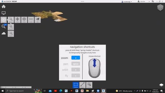The image size is (165, 93).
Task: Click the 'navigation shortcuts' heading
Action: [82, 47]
